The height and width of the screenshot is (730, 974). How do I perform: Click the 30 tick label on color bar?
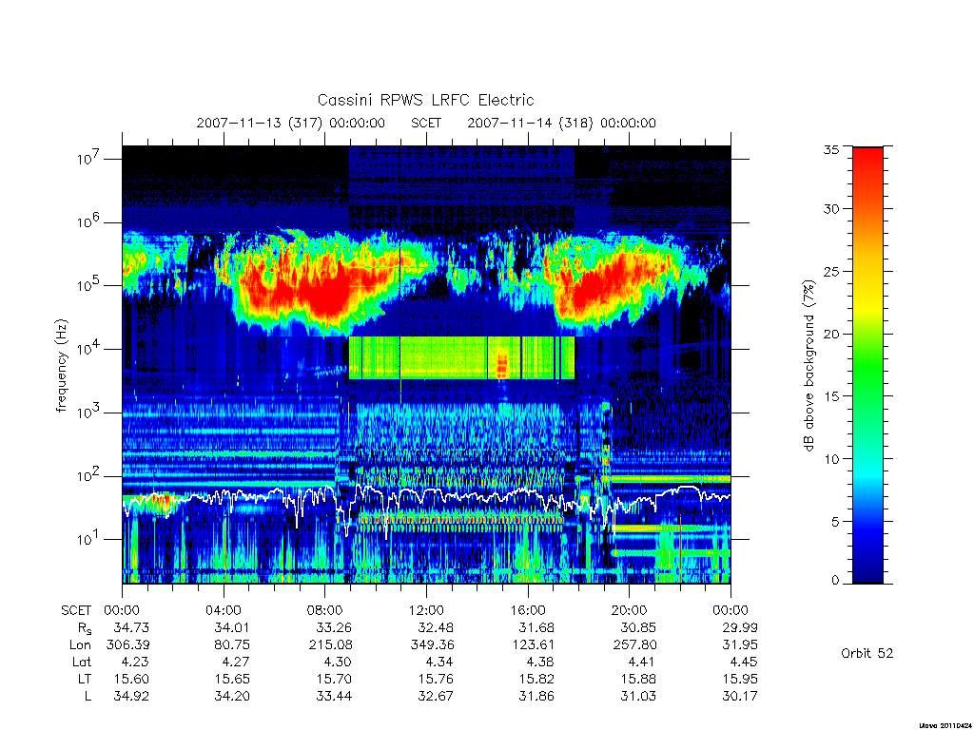coord(831,208)
